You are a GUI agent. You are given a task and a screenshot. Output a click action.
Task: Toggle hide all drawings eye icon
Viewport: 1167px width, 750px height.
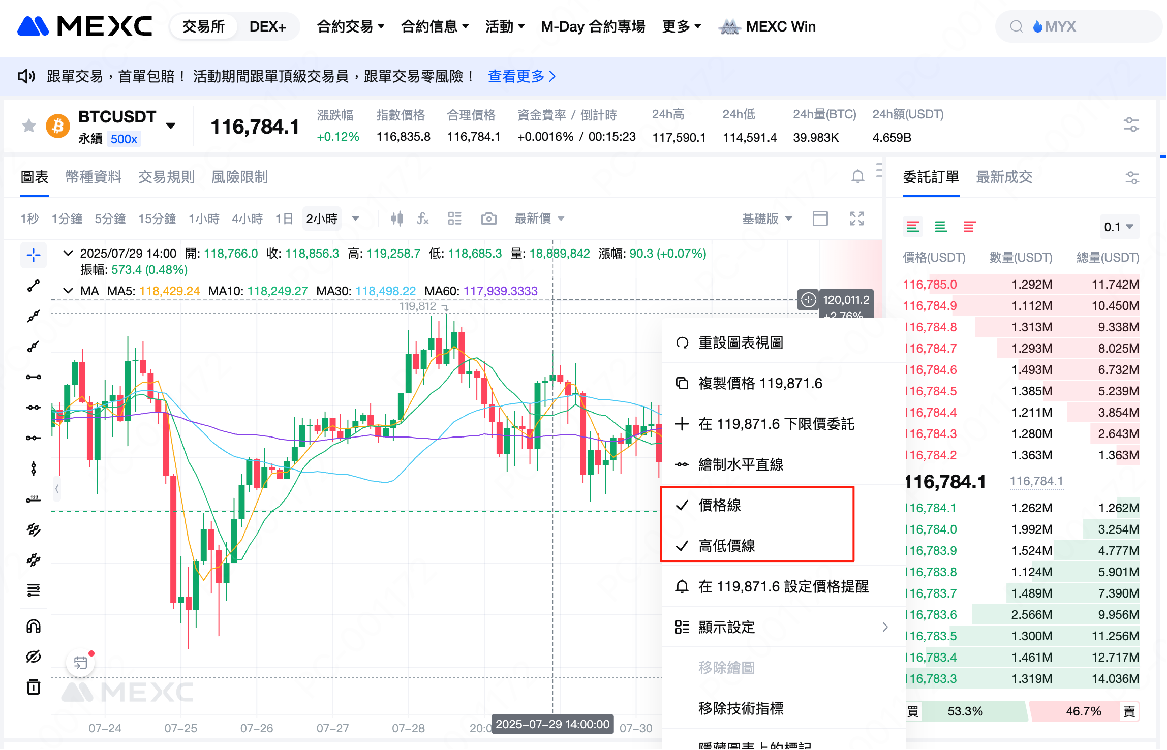click(34, 657)
